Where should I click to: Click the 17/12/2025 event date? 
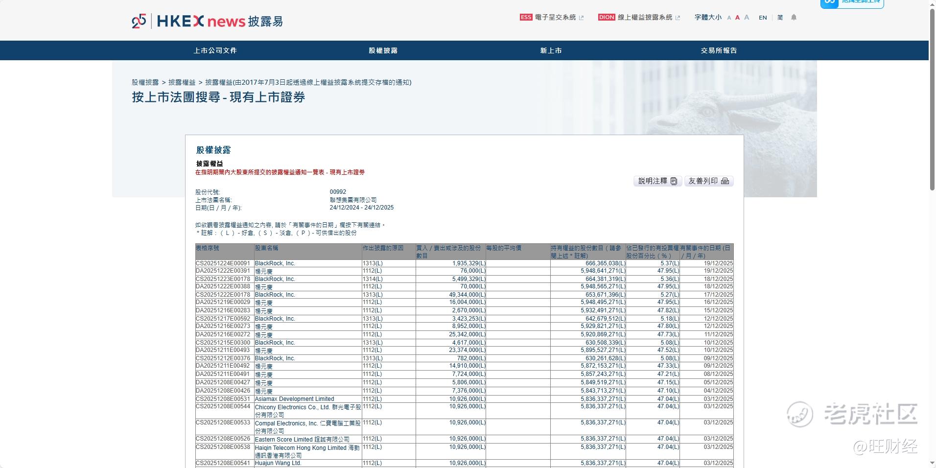pos(718,295)
